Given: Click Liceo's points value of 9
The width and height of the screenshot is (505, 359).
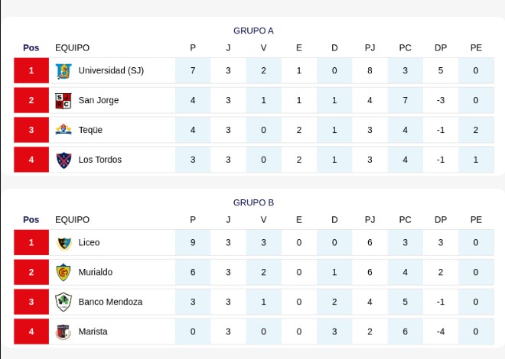Looking at the screenshot, I should (x=193, y=242).
